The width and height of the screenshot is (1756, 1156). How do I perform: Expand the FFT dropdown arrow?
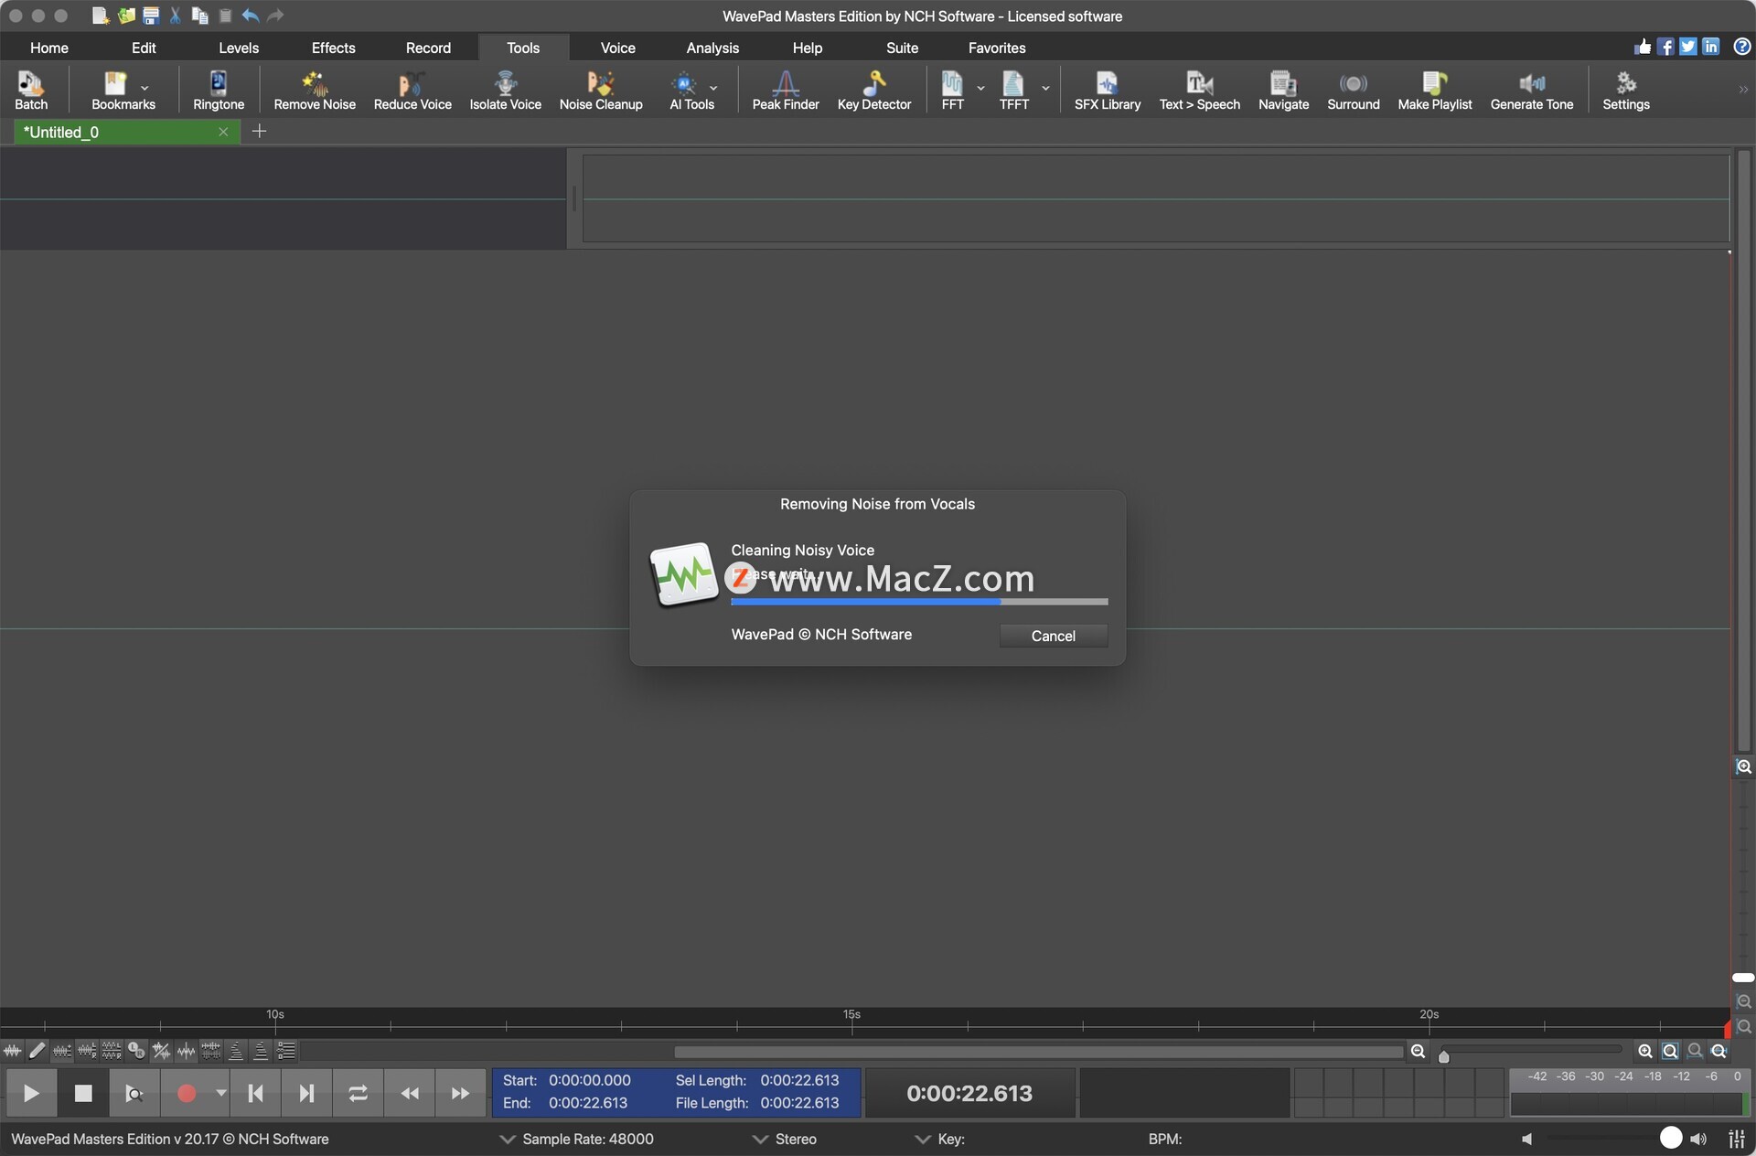980,89
